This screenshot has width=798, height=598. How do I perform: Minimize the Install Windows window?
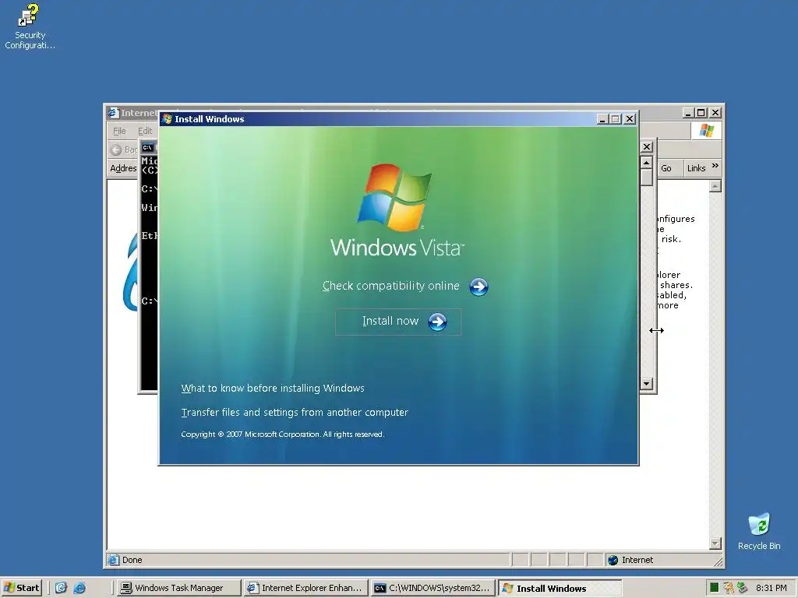[603, 119]
